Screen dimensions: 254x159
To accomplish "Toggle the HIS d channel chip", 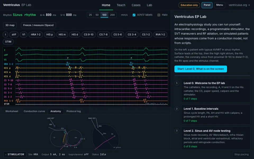I will (x=75, y=34).
